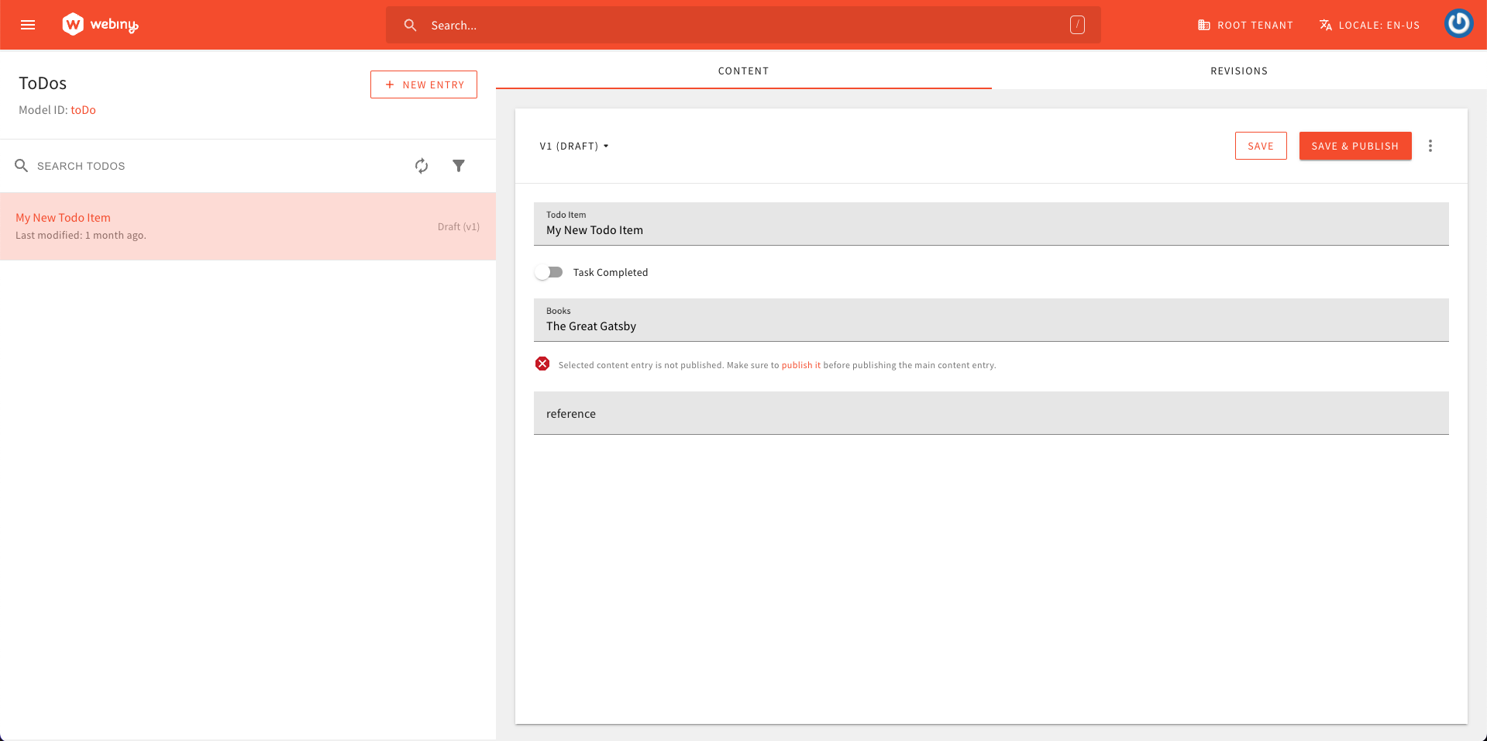Click the slash shortcut icon in search bar
Image resolution: width=1487 pixels, height=741 pixels.
(1077, 25)
